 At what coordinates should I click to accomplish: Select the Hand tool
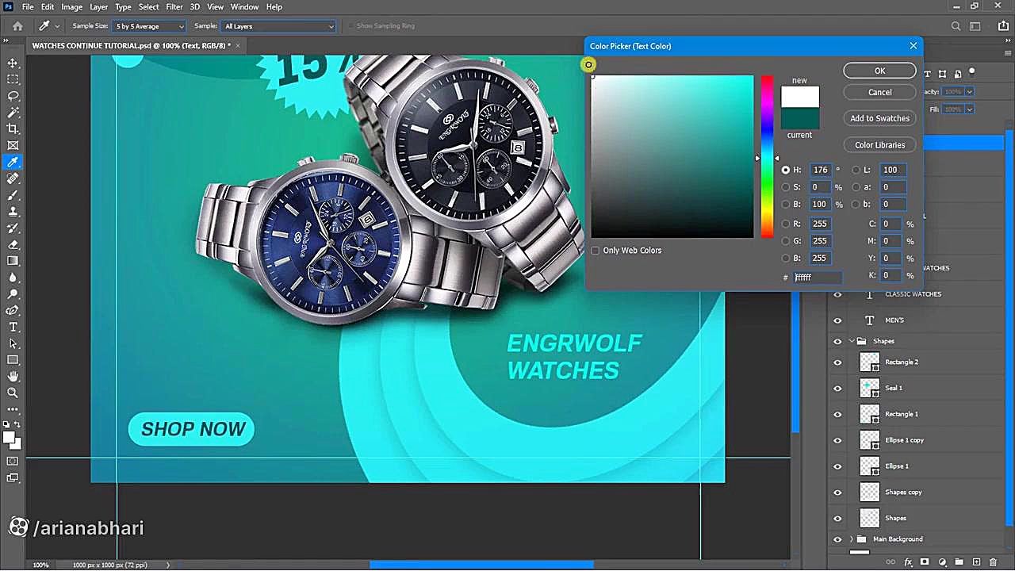click(13, 377)
